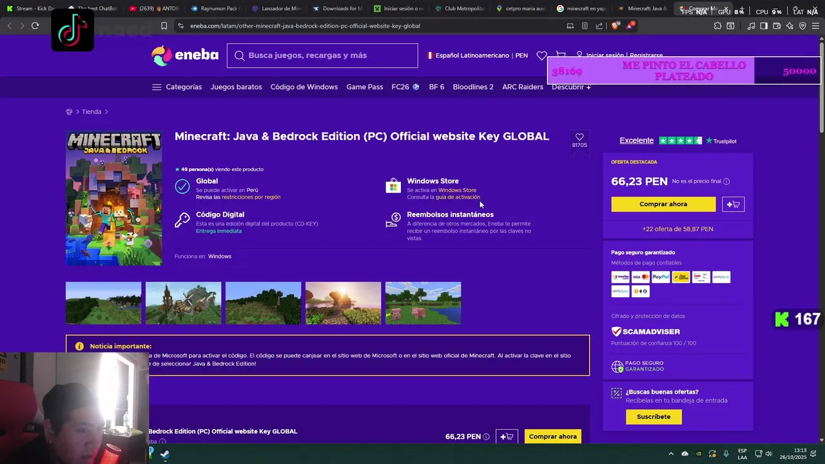This screenshot has width=825, height=464.
Task: Add product to wishlist heart with 81705
Action: [579, 140]
